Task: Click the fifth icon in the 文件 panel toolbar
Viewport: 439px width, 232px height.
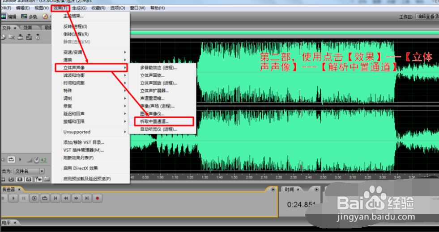Action: pos(38,37)
